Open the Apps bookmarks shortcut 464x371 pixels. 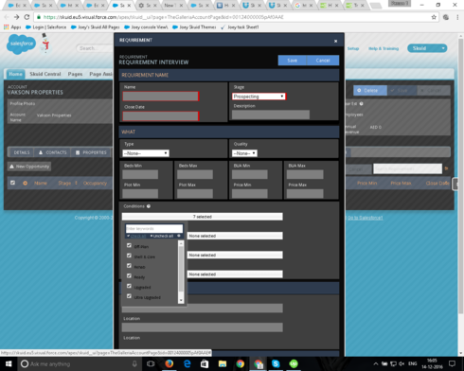pos(12,27)
